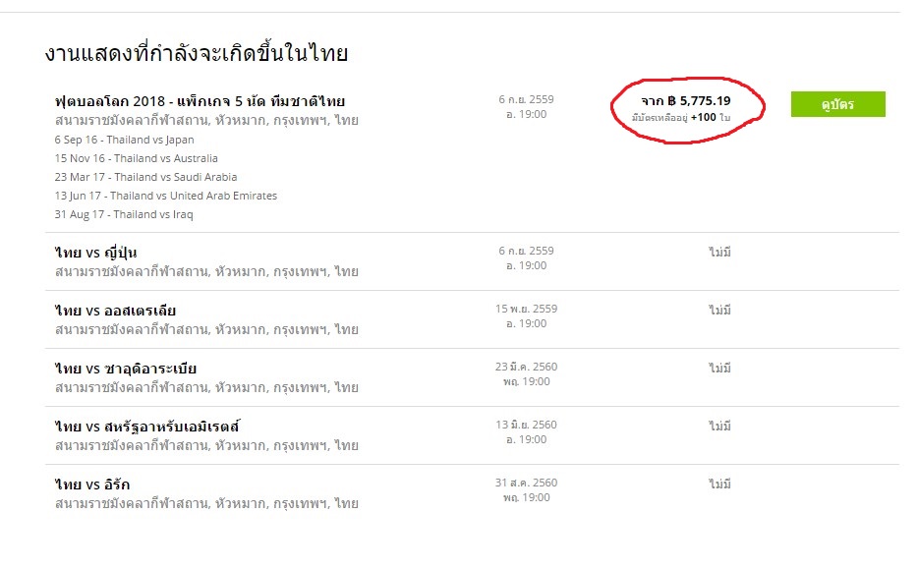
Task: Click the venue text under ไทย vs อิรัก
Action: [206, 503]
